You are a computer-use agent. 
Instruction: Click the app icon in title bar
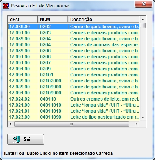point(6,6)
